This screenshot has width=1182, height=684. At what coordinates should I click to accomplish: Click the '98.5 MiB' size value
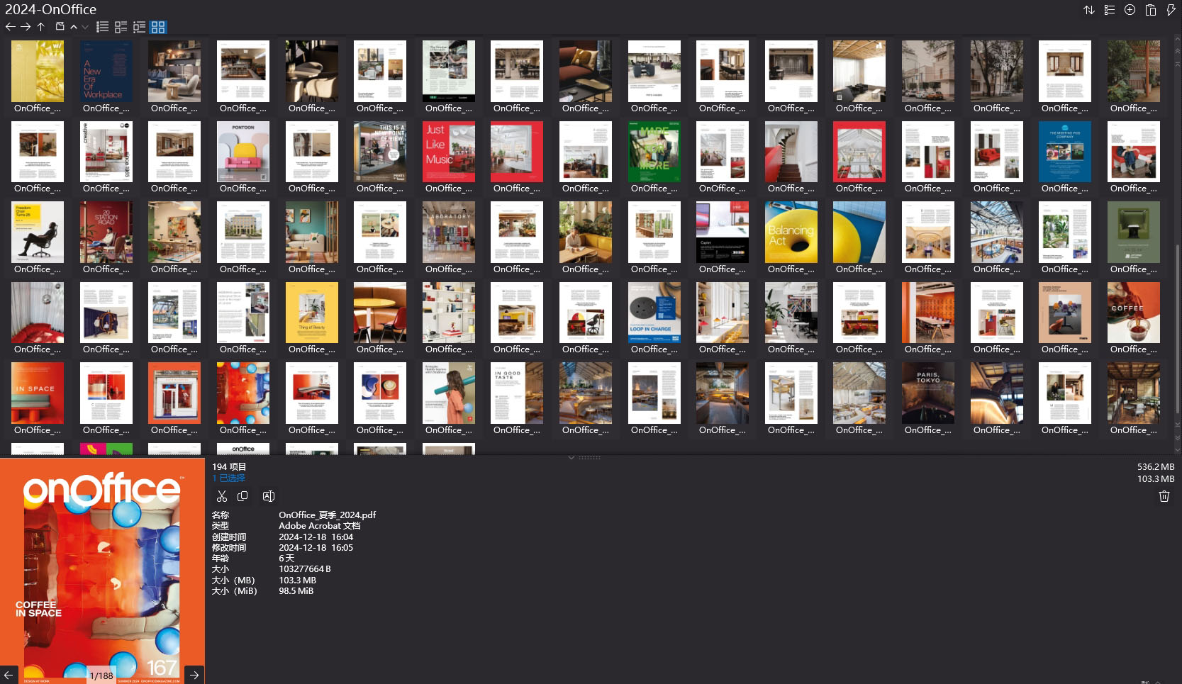pos(296,591)
